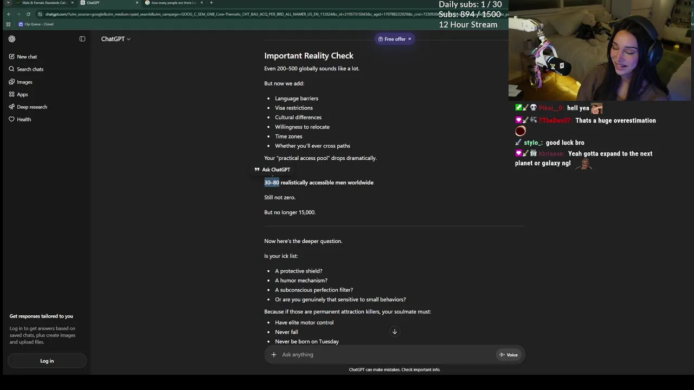
Task: Open the Apps section
Action: [x=22, y=94]
